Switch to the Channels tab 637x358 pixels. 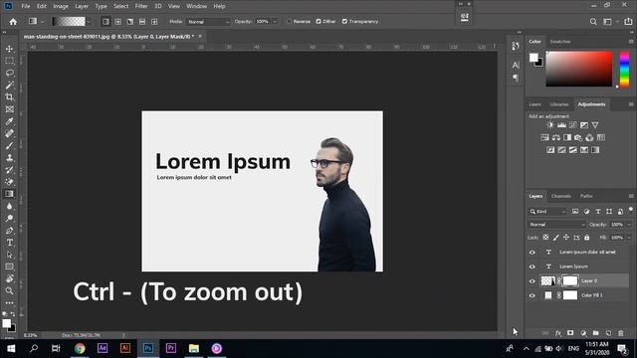(x=561, y=196)
